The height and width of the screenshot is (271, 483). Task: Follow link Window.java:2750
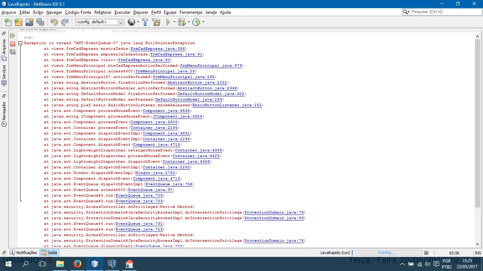coord(155,173)
